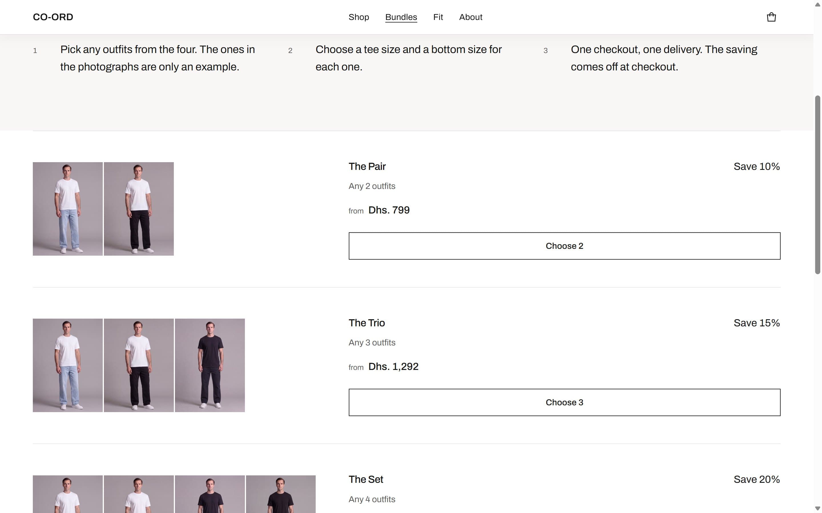The width and height of the screenshot is (822, 513).
Task: Click the Dhs. 1,292 price
Action: point(393,367)
